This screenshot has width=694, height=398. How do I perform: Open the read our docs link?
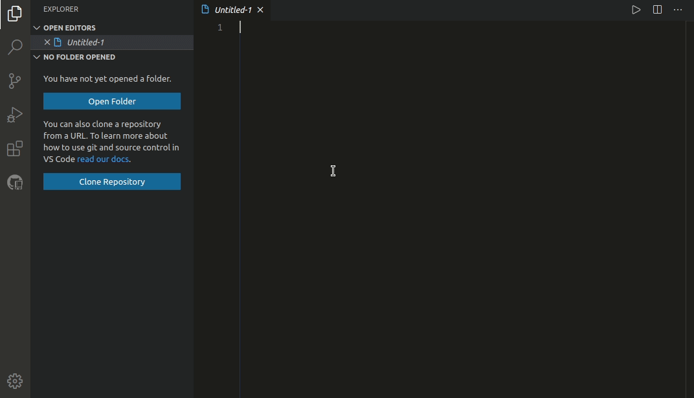point(102,159)
